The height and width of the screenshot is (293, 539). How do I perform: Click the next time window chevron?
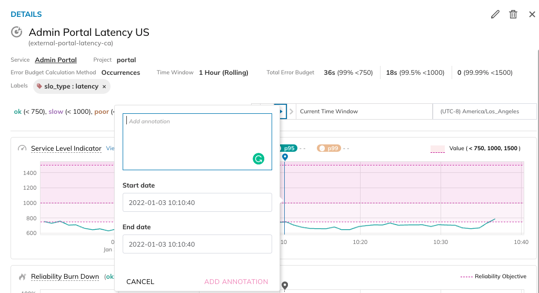291,112
